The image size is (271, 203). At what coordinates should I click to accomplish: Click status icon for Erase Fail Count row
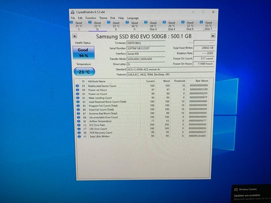point(78,110)
